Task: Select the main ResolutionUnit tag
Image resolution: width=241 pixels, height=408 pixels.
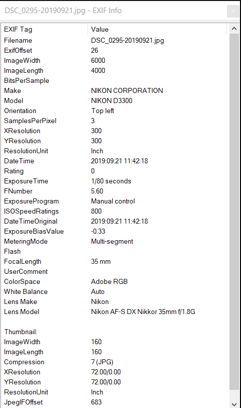Action: (26, 151)
